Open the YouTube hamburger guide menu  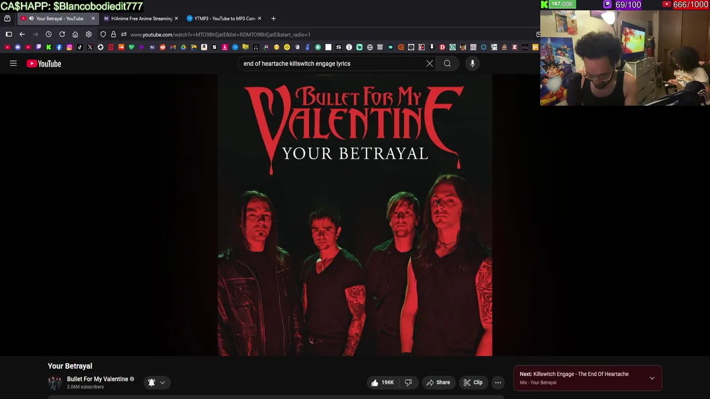13,63
